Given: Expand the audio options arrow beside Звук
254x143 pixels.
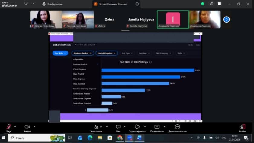Looking at the screenshot, I should tap(15, 126).
